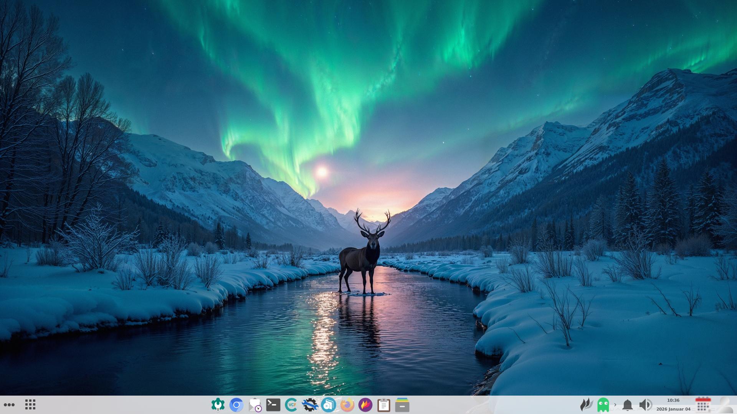This screenshot has width=737, height=414.
Task: Click the volume speaker icon
Action: [x=645, y=405]
